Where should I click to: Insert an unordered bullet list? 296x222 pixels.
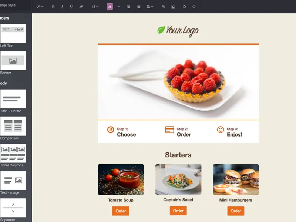coord(128,7)
